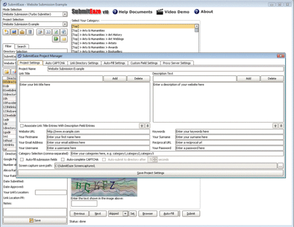
Task: Toggle Auto-submit to directory after checkbox
Action: pos(104,159)
